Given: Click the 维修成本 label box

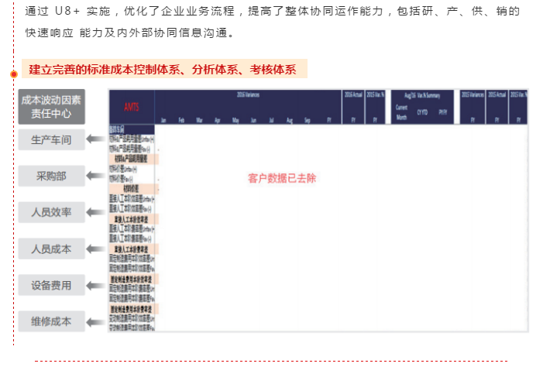Looking at the screenshot, I should (51, 321).
